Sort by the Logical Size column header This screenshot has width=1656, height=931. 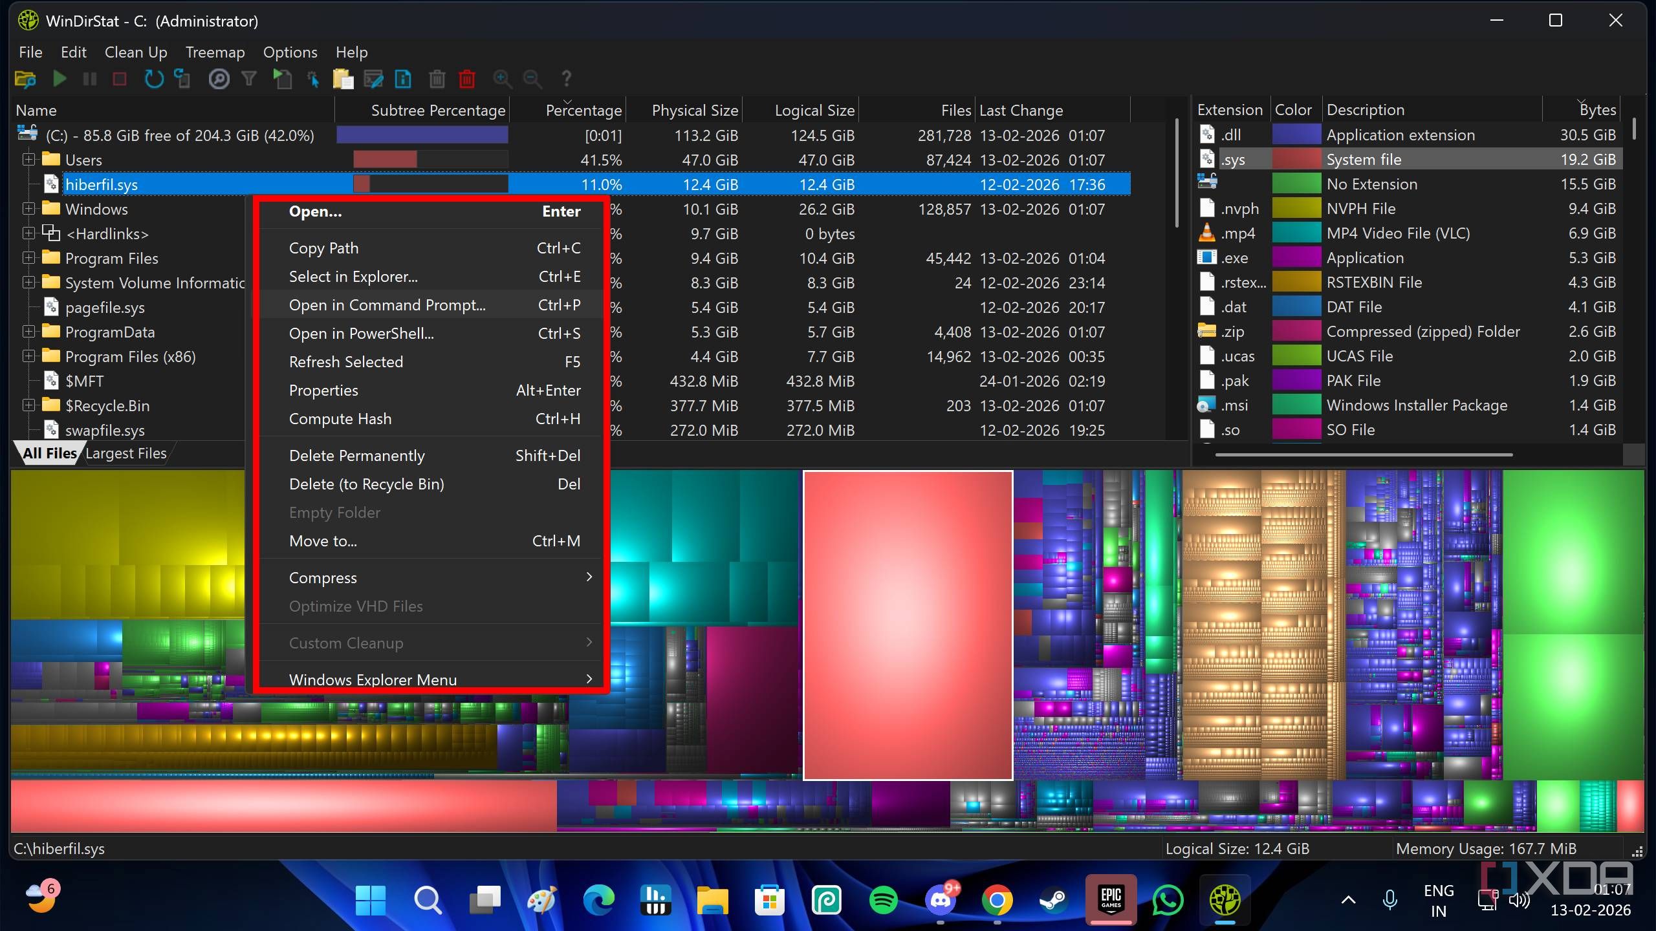[801, 110]
